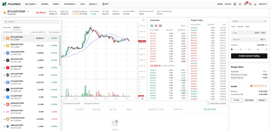Screen dimensions: 273x132
Task: Select the Market order tab
Action: click(240, 27)
